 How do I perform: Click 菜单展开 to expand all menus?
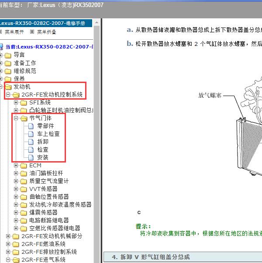point(14,32)
